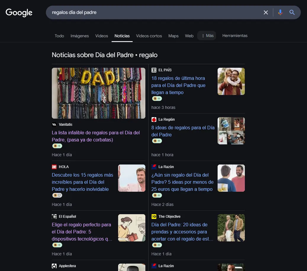The width and height of the screenshot is (307, 271).
Task: Click The Objective two men walking thumbnail
Action: tap(231, 228)
